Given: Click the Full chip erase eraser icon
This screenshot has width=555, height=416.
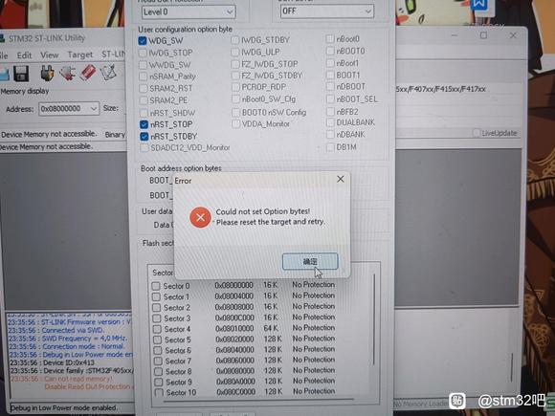Looking at the screenshot, I should [88, 73].
